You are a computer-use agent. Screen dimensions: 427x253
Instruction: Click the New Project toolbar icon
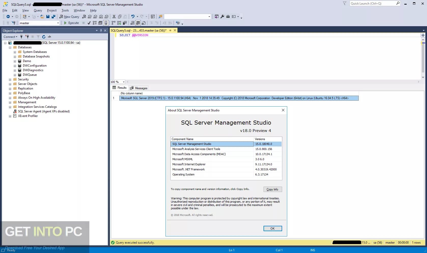25,17
